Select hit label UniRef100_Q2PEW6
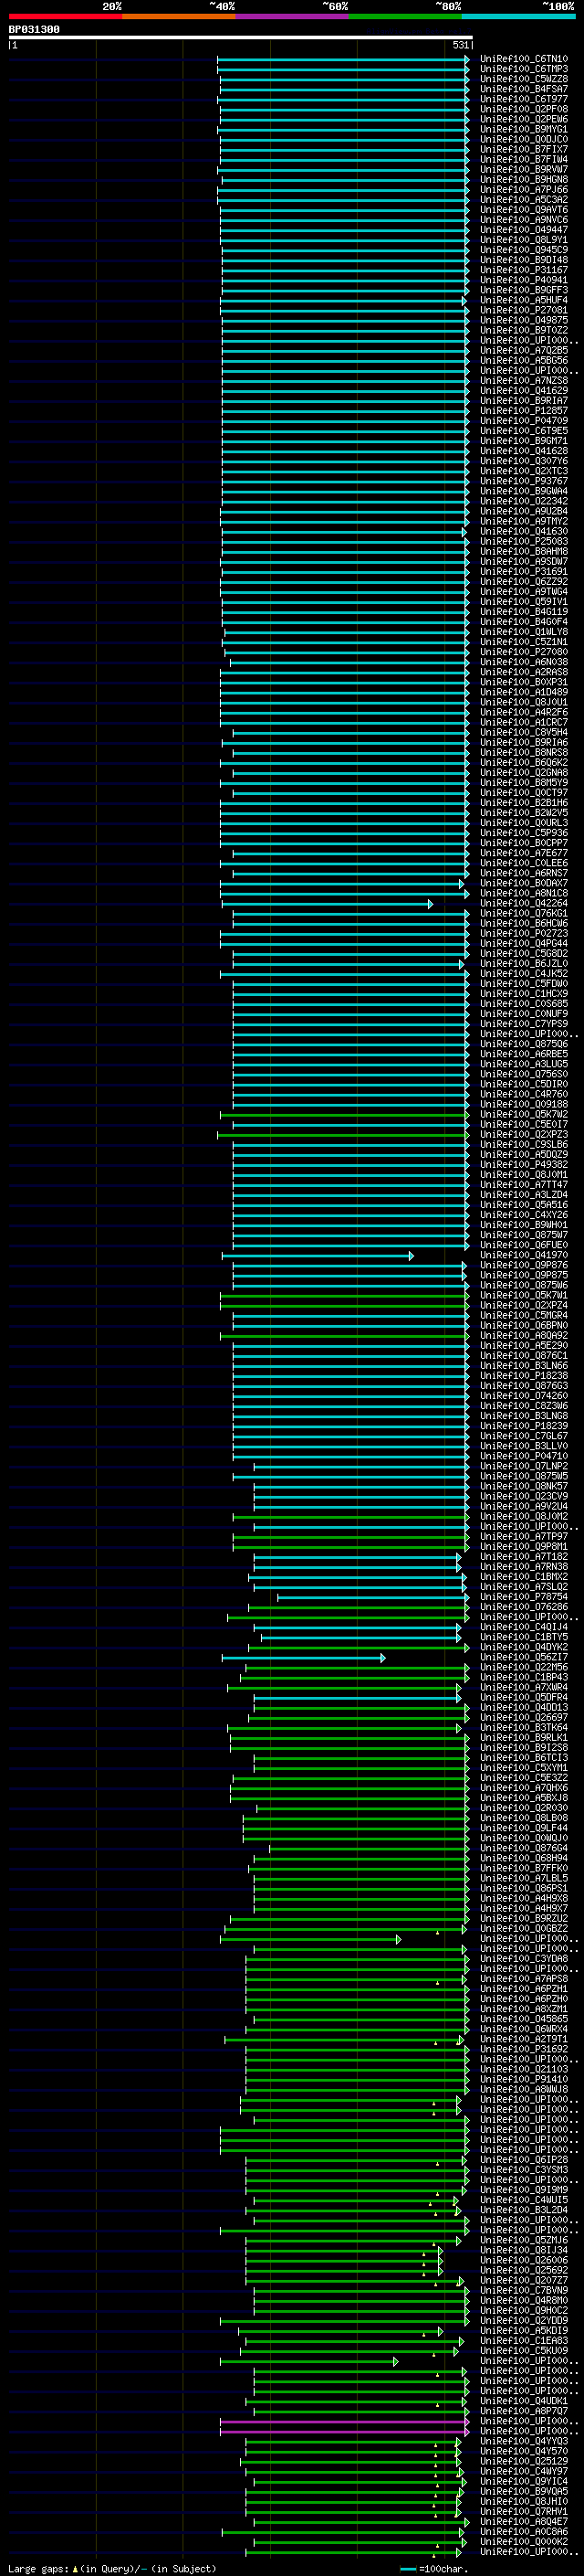The height and width of the screenshot is (2576, 584). [524, 119]
